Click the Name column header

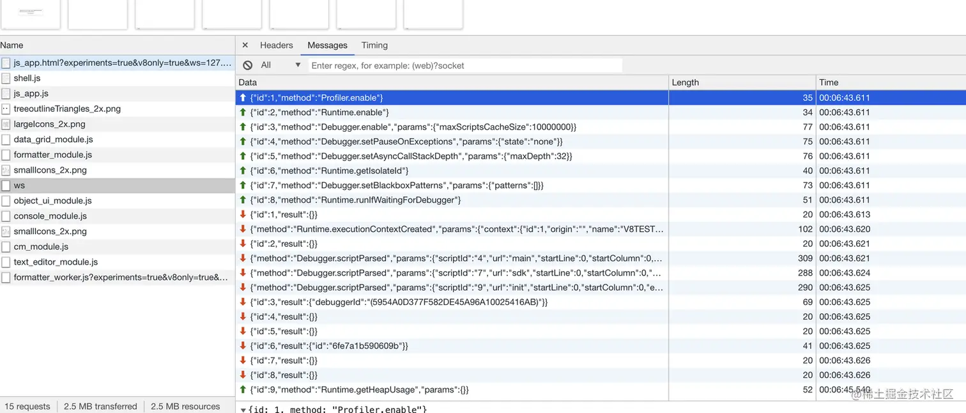(x=118, y=45)
